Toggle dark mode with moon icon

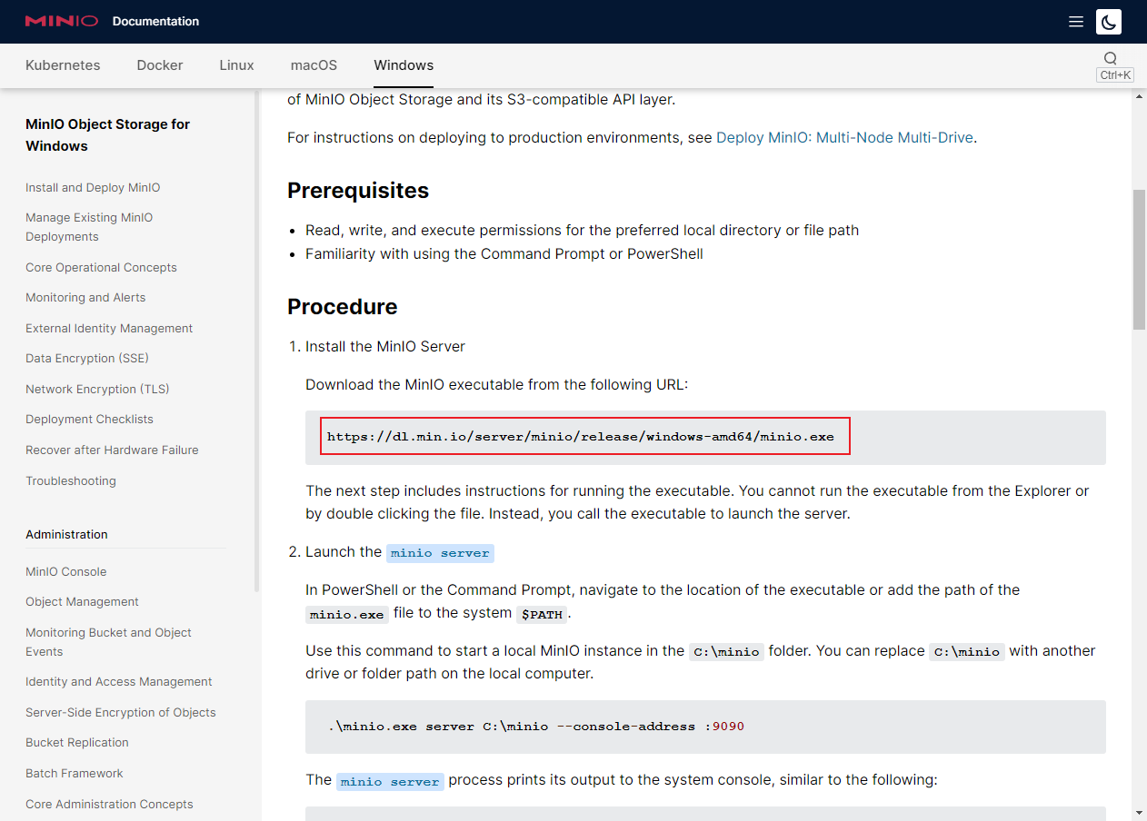1108,22
